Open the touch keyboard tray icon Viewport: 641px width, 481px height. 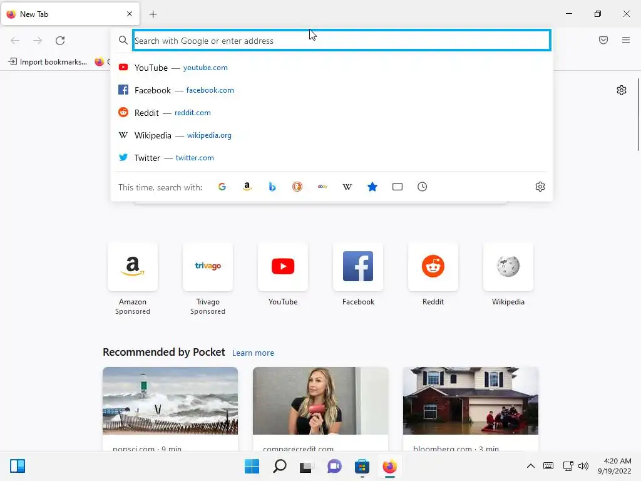point(548,466)
